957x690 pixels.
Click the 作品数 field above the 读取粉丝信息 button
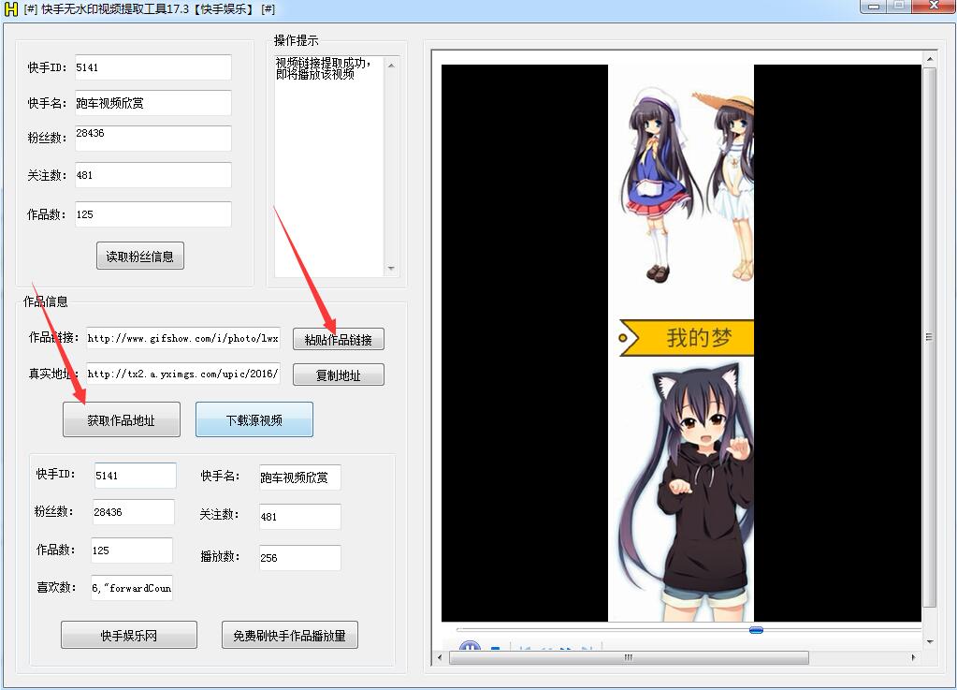[153, 214]
